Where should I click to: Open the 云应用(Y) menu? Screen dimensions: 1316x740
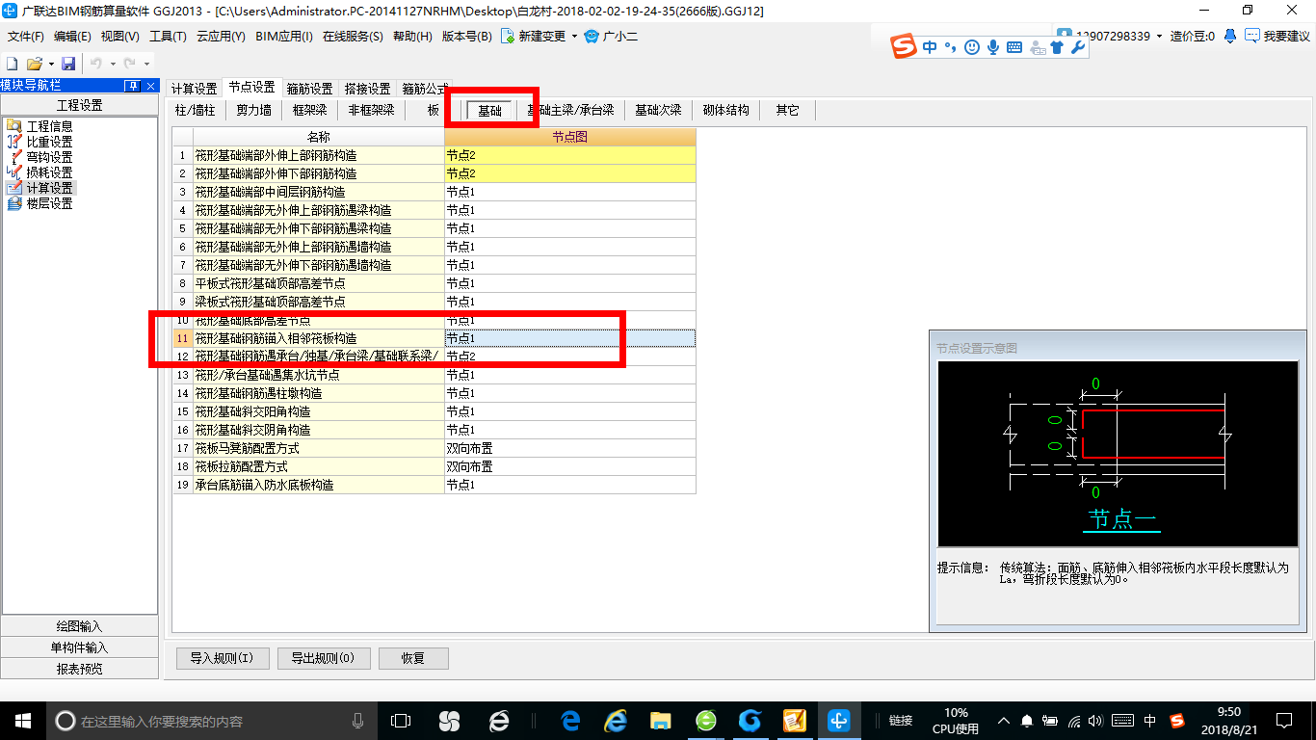pyautogui.click(x=221, y=37)
